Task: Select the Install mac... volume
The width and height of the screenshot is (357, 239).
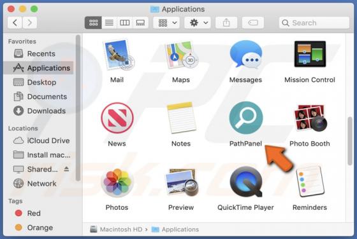Action: tap(38, 155)
